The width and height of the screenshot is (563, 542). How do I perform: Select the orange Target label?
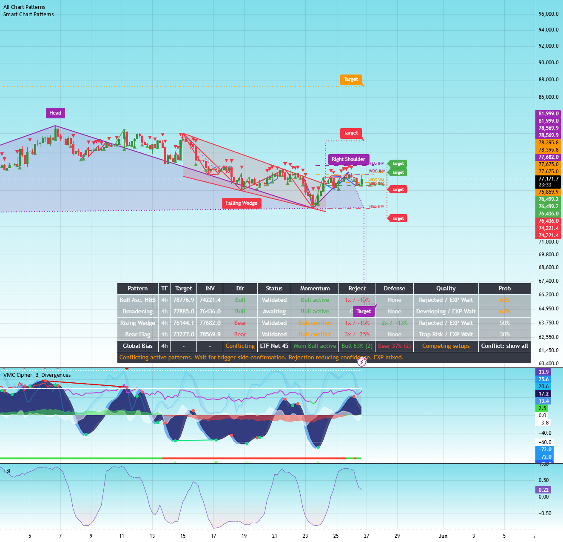351,79
